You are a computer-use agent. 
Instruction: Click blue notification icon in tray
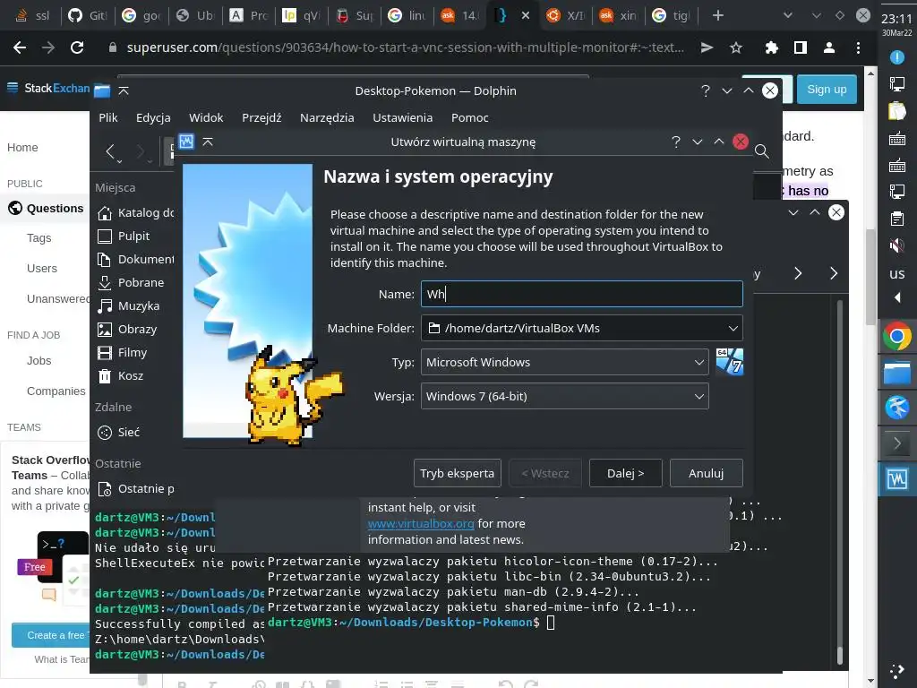(x=897, y=57)
